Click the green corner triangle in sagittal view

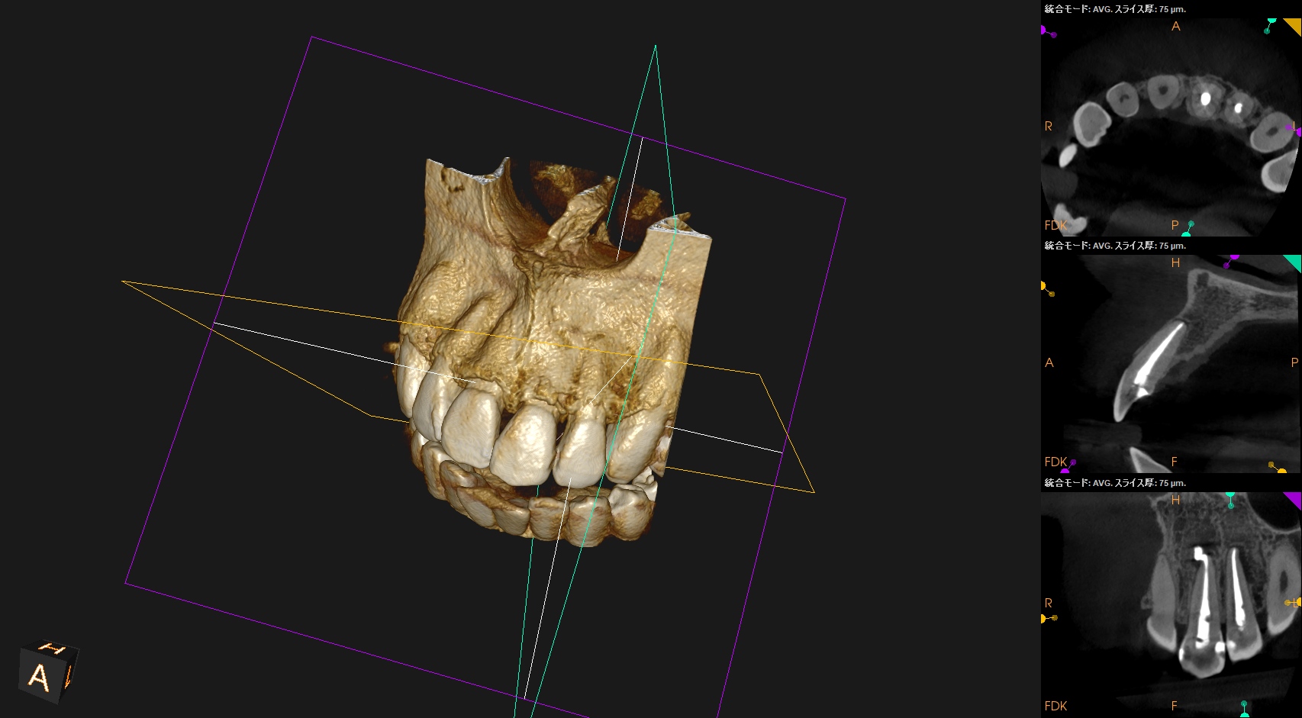pyautogui.click(x=1294, y=262)
